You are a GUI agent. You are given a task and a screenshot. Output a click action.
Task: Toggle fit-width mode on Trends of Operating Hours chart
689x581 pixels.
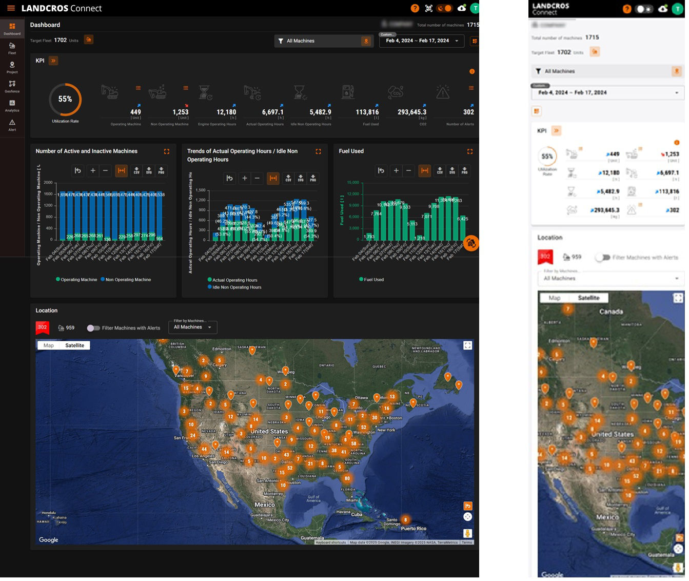273,179
